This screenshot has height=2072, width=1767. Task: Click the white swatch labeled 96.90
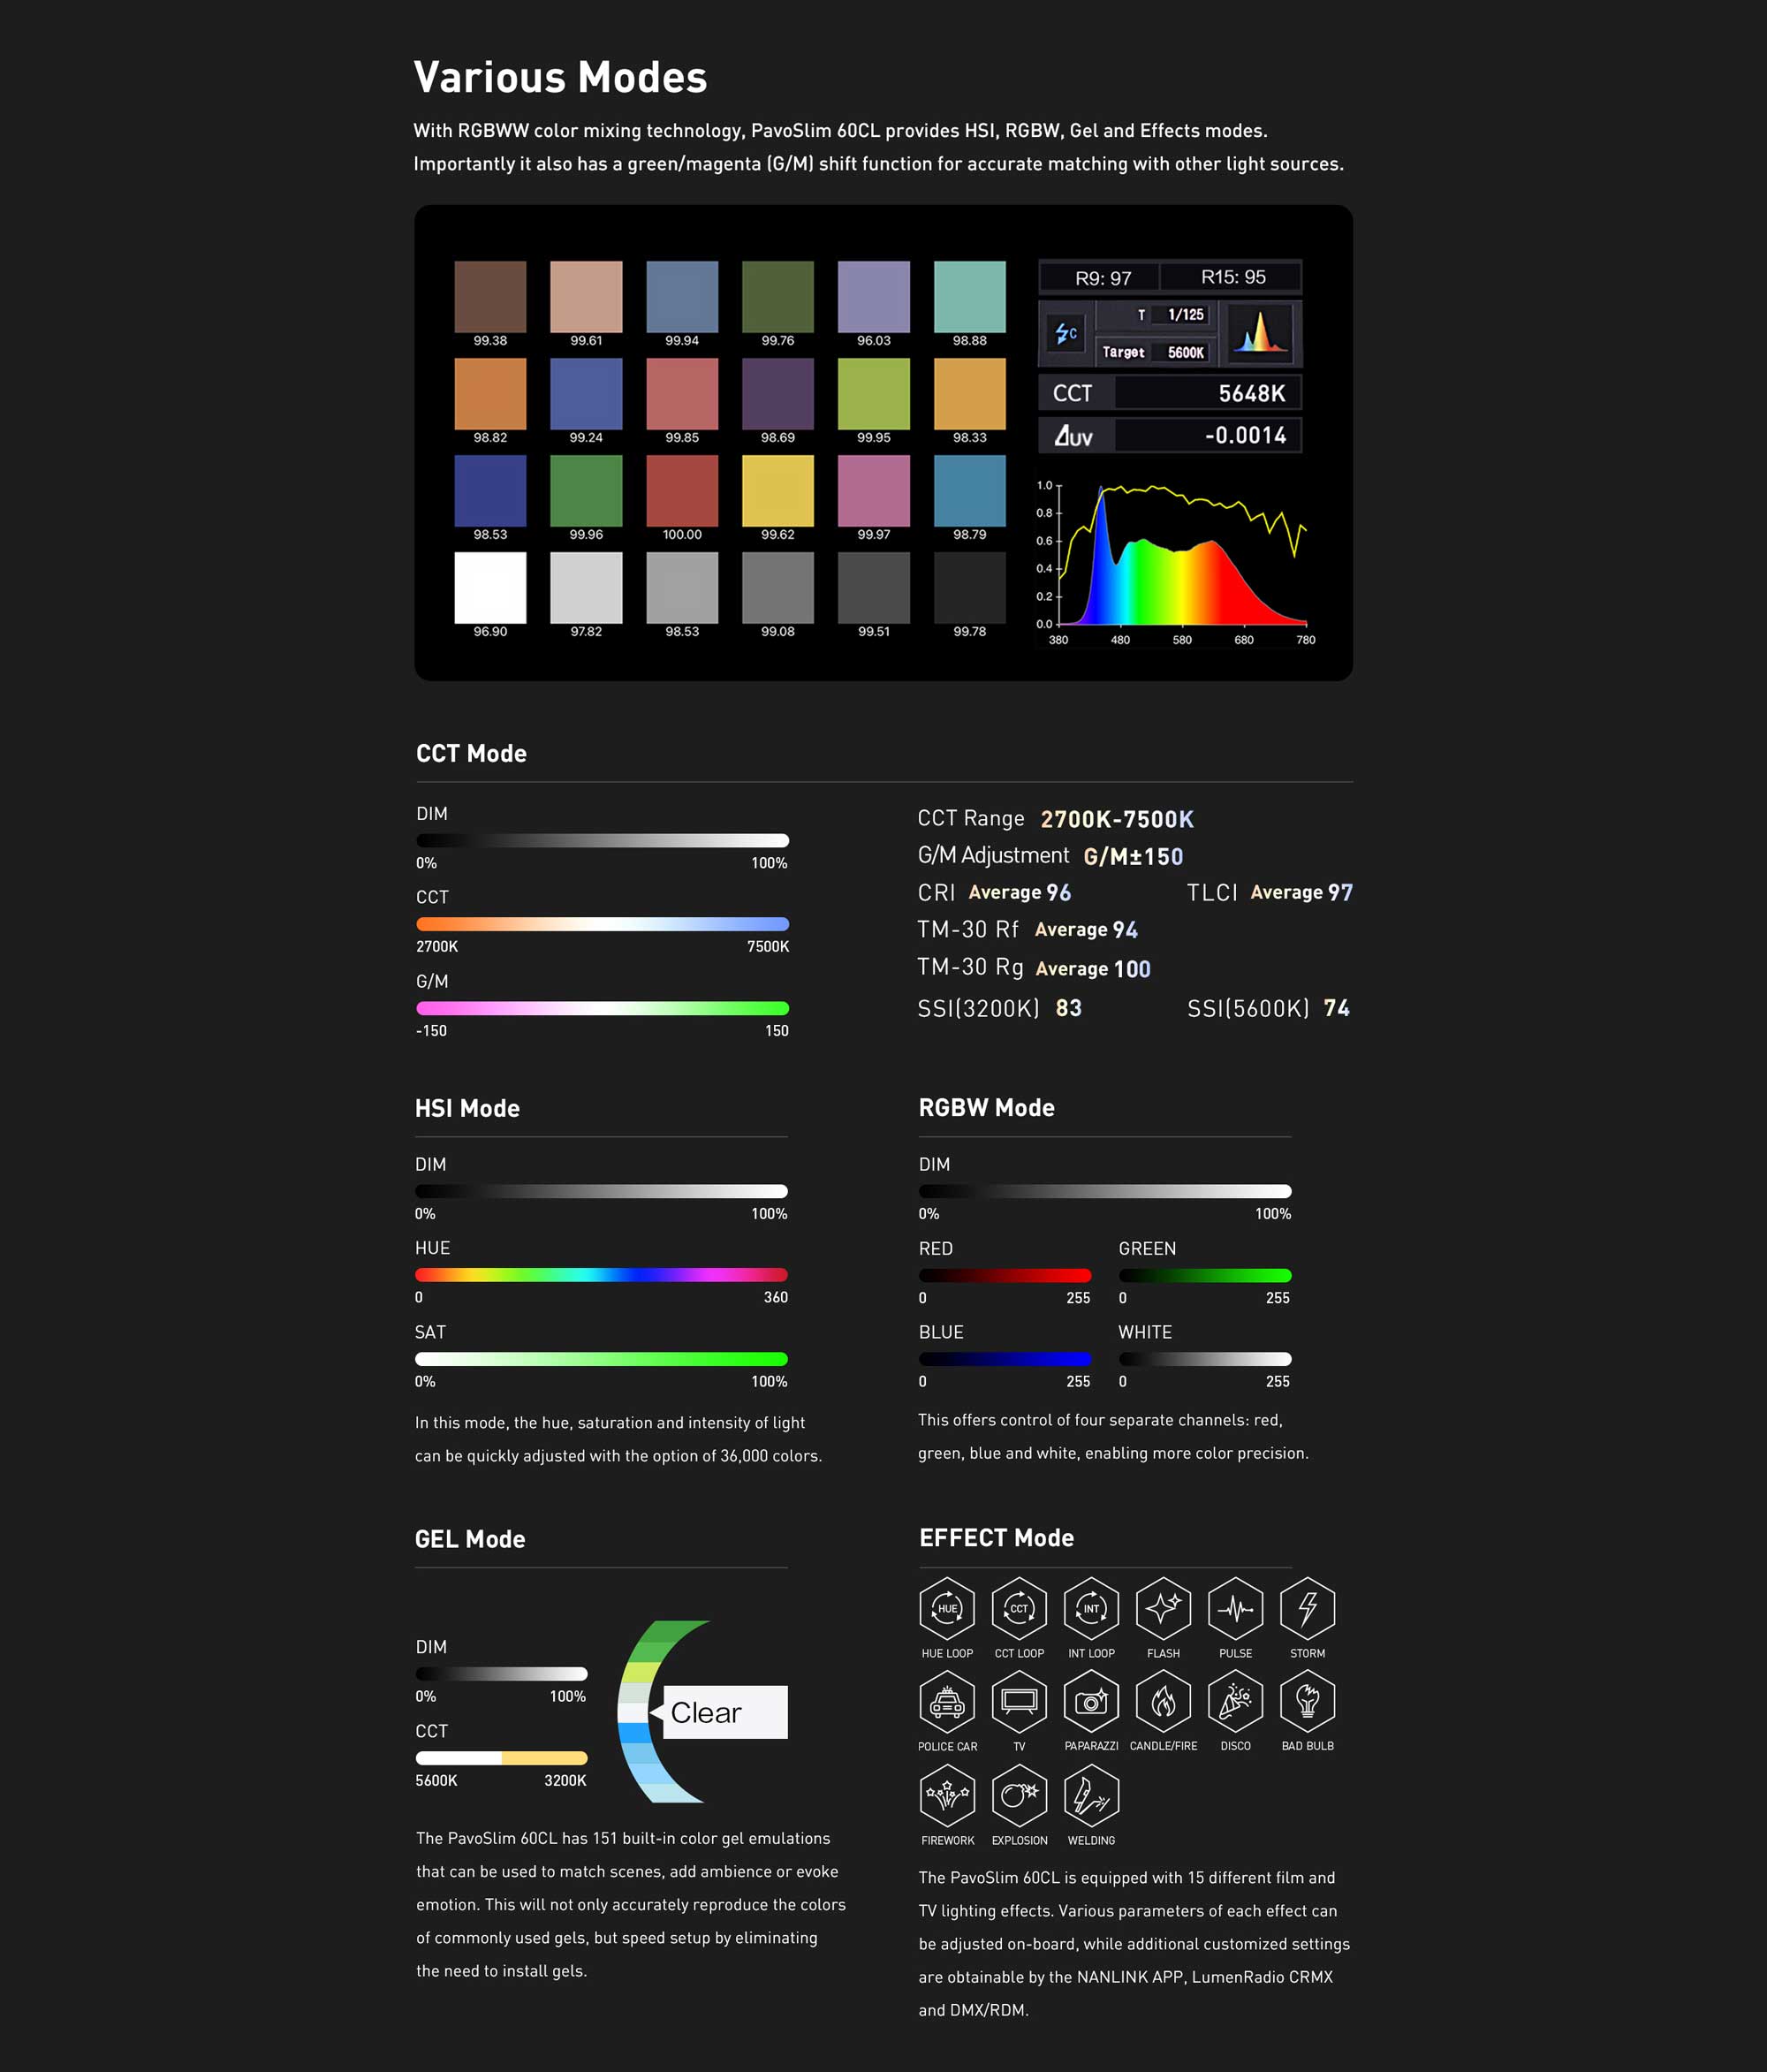[490, 588]
